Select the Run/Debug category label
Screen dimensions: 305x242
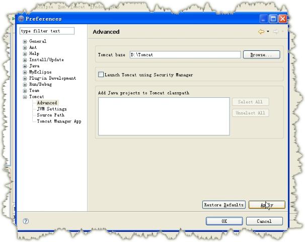tap(40, 84)
